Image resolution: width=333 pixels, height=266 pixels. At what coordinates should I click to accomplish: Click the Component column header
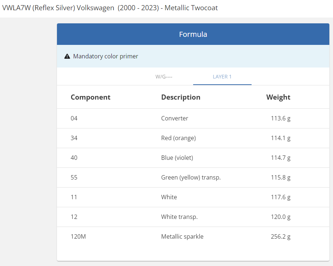(91, 97)
